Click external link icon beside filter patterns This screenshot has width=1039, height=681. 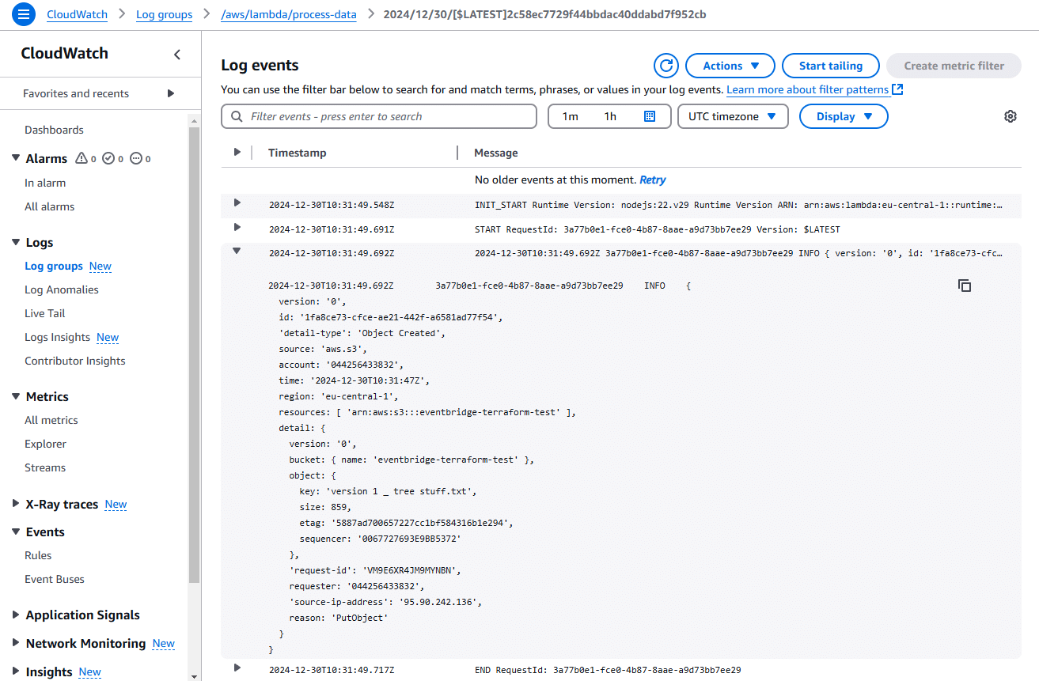(x=897, y=89)
